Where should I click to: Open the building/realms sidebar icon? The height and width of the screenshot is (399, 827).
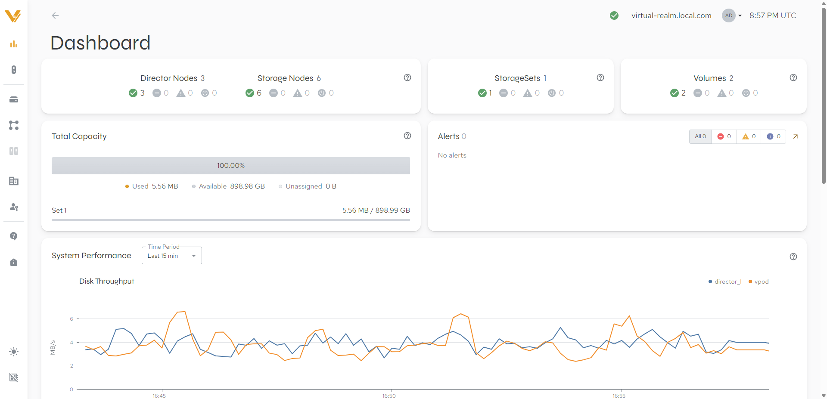14,181
